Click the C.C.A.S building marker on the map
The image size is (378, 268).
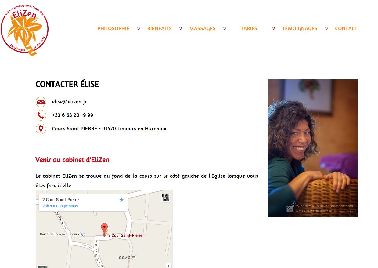click(134, 258)
